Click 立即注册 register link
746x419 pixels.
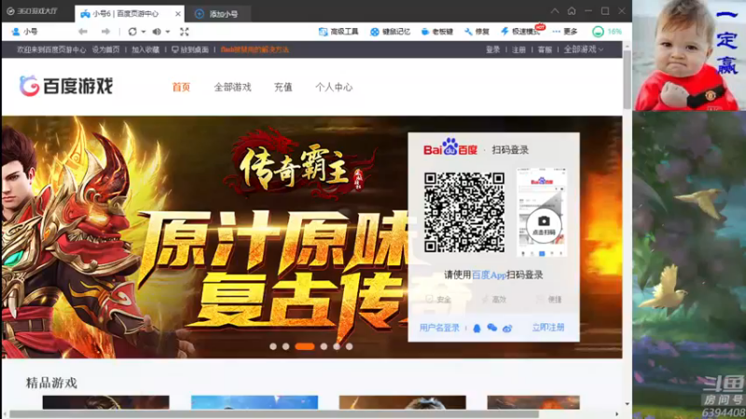click(x=548, y=328)
